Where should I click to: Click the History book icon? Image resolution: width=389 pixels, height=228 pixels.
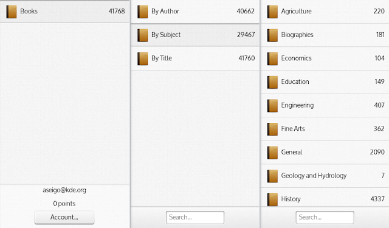(272, 199)
